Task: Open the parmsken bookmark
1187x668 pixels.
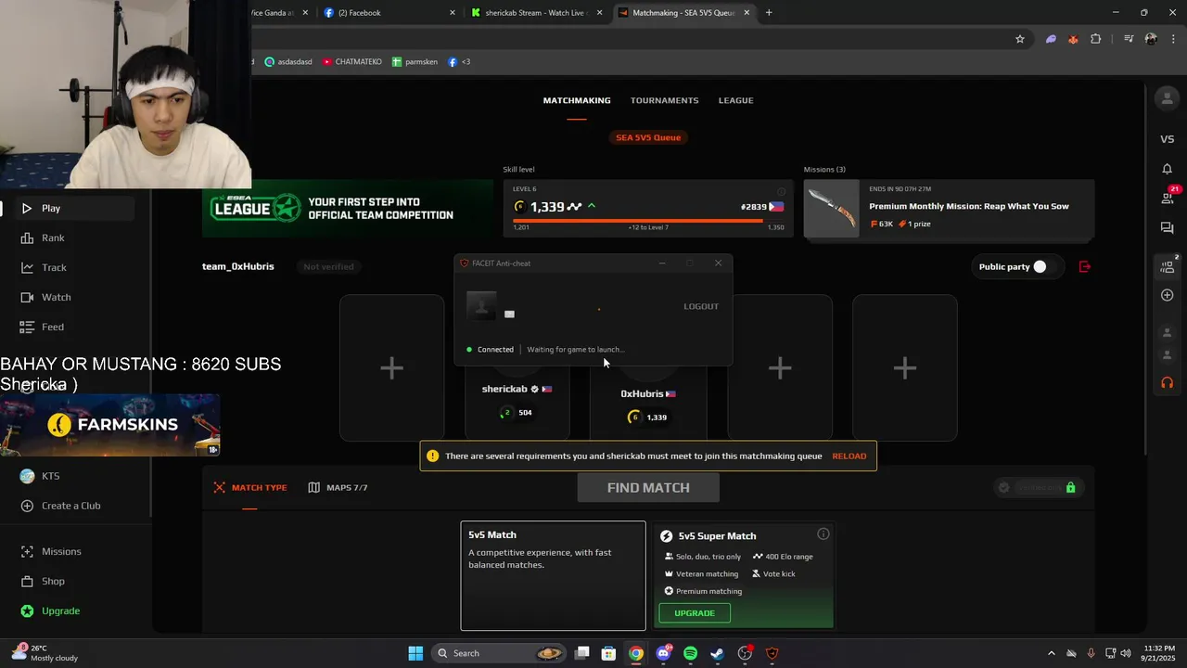Action: click(415, 62)
